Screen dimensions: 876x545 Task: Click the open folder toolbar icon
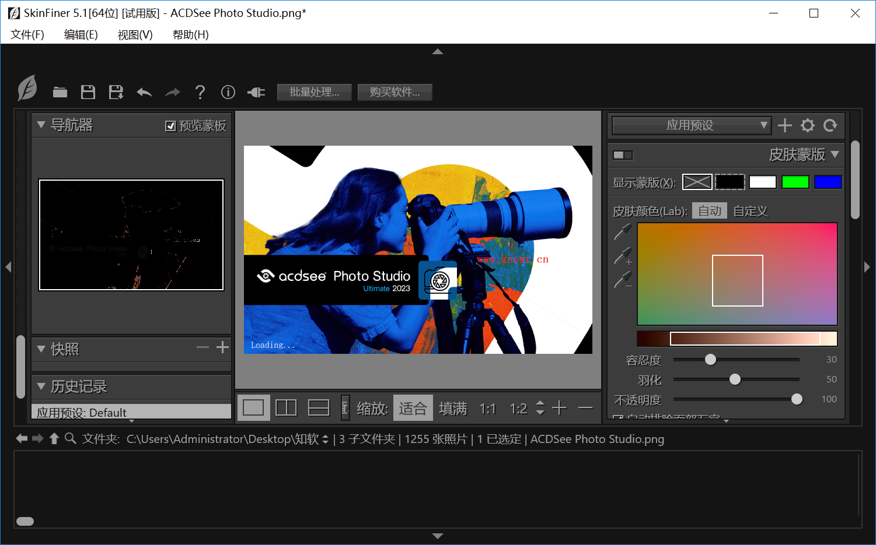(60, 92)
